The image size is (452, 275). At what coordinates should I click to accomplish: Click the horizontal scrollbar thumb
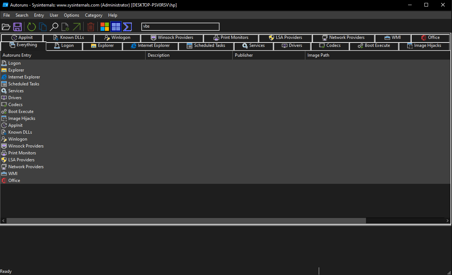pos(186,221)
